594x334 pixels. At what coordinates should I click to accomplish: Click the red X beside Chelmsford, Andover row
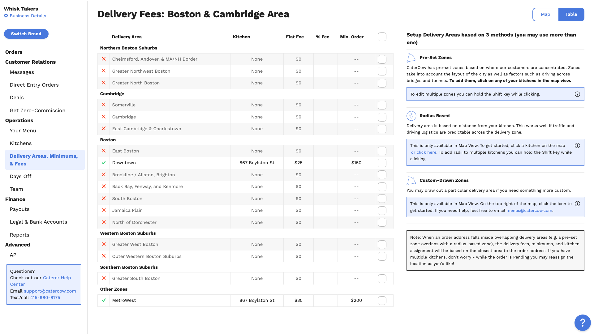104,59
